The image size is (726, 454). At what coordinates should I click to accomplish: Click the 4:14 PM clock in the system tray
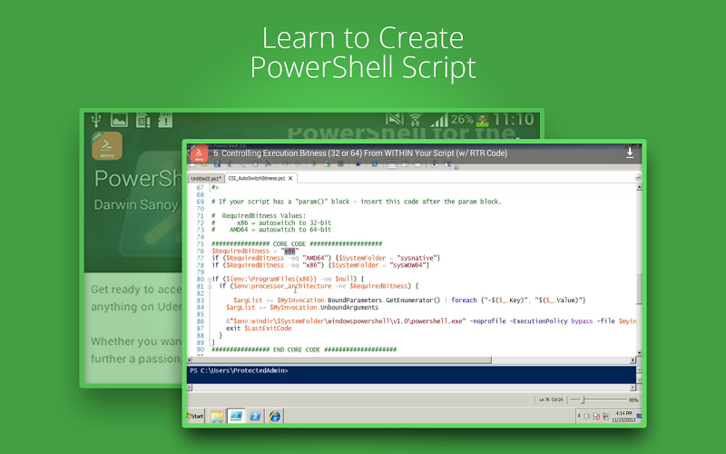point(623,413)
